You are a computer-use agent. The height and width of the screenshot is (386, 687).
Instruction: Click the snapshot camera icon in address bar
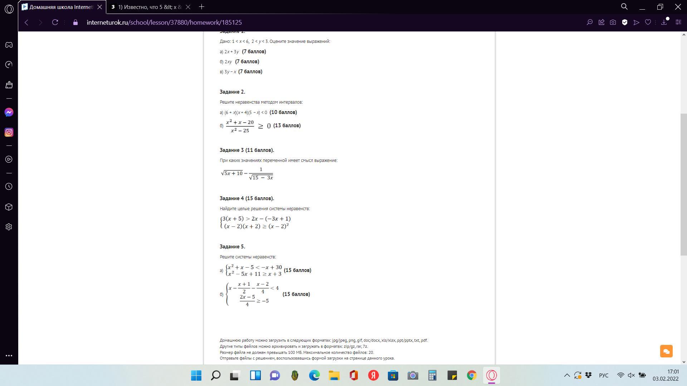613,22
